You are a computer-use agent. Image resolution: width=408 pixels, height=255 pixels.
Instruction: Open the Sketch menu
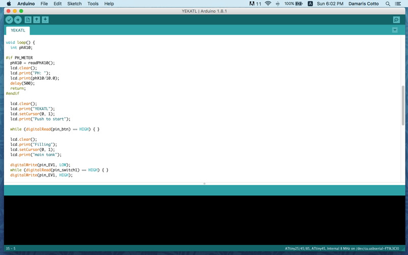pyautogui.click(x=74, y=4)
